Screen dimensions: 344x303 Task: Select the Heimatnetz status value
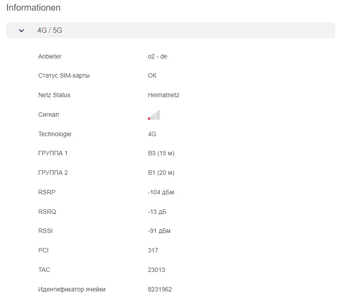pyautogui.click(x=164, y=95)
